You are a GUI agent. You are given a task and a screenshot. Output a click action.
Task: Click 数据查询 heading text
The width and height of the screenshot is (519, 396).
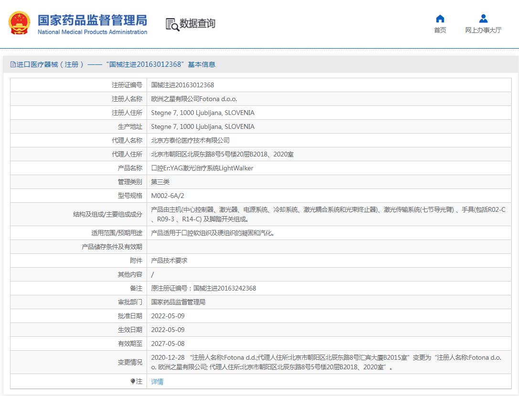click(197, 23)
